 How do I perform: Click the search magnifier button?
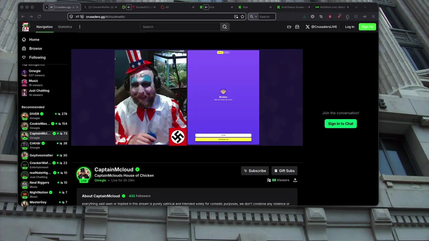click(225, 27)
